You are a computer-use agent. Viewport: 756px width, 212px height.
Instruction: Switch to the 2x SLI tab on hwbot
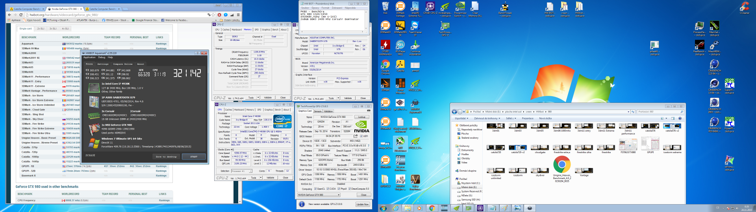(41, 28)
